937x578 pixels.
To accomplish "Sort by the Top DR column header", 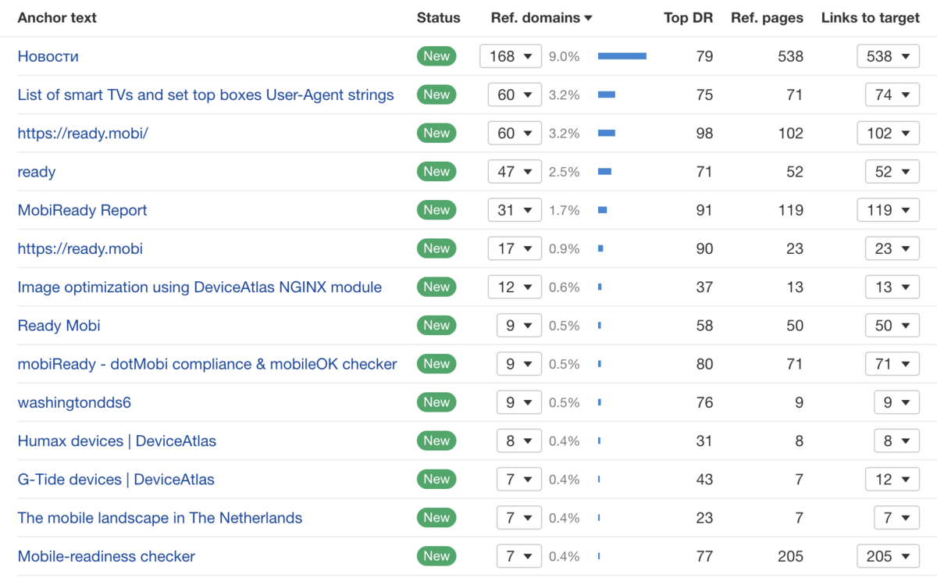I will tap(688, 18).
